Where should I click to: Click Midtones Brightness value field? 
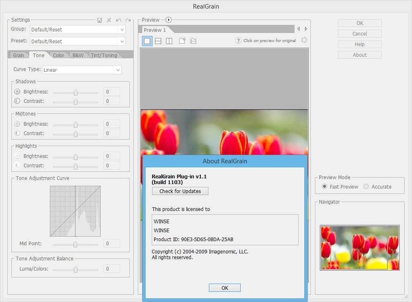112,124
